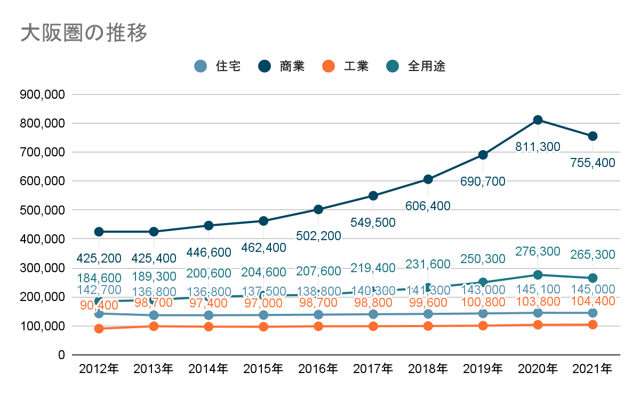Select the 全用途 legend label text

427,67
